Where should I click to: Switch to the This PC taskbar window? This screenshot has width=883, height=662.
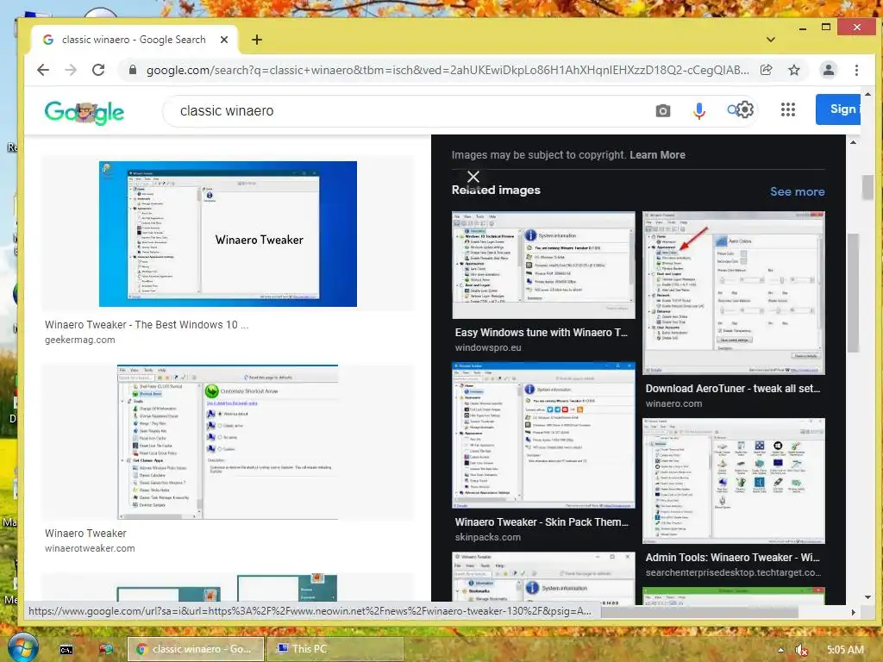pyautogui.click(x=335, y=649)
